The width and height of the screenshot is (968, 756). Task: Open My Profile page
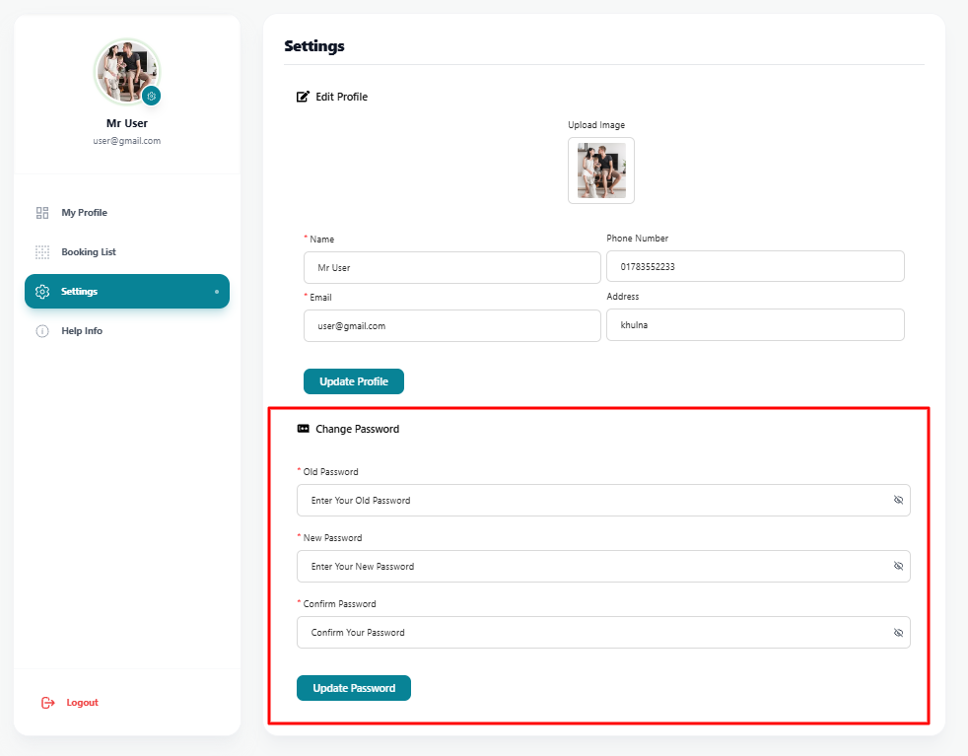click(x=127, y=212)
